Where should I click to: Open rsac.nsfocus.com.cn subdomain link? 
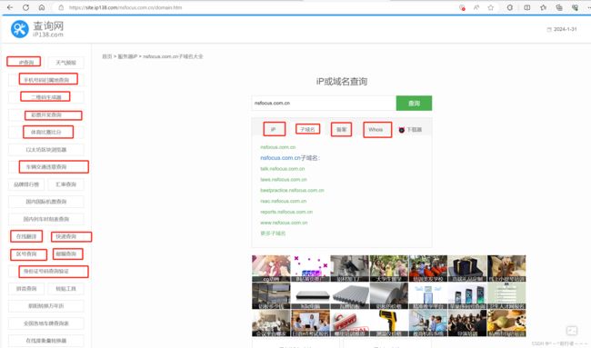pos(283,201)
